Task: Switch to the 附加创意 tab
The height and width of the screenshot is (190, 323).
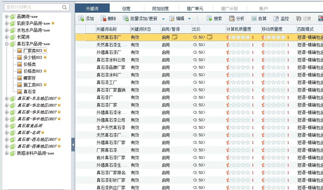Action: 160,9
